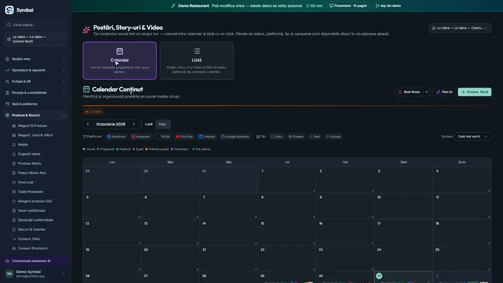Select the Săpt. calendar view
Viewport: 503px width, 283px height.
click(163, 124)
